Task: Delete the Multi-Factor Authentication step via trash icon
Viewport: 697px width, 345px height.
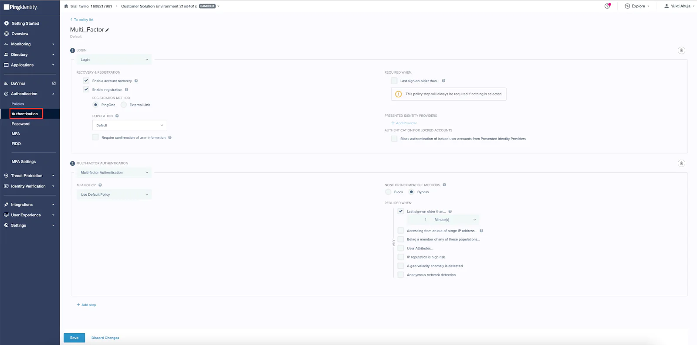Action: pyautogui.click(x=681, y=164)
